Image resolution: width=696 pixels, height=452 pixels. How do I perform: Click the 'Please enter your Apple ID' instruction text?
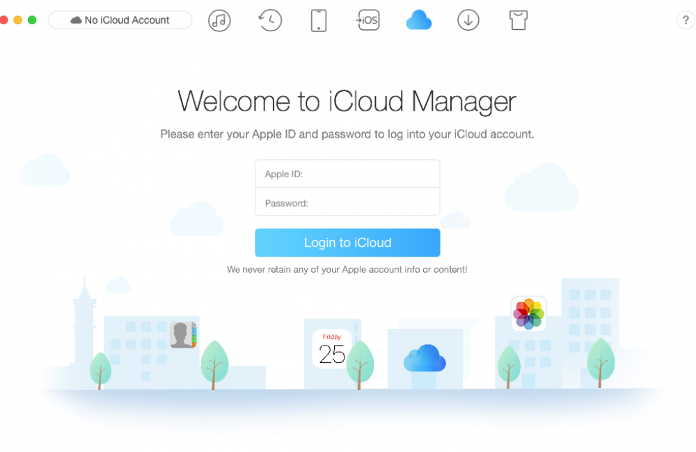[347, 134]
